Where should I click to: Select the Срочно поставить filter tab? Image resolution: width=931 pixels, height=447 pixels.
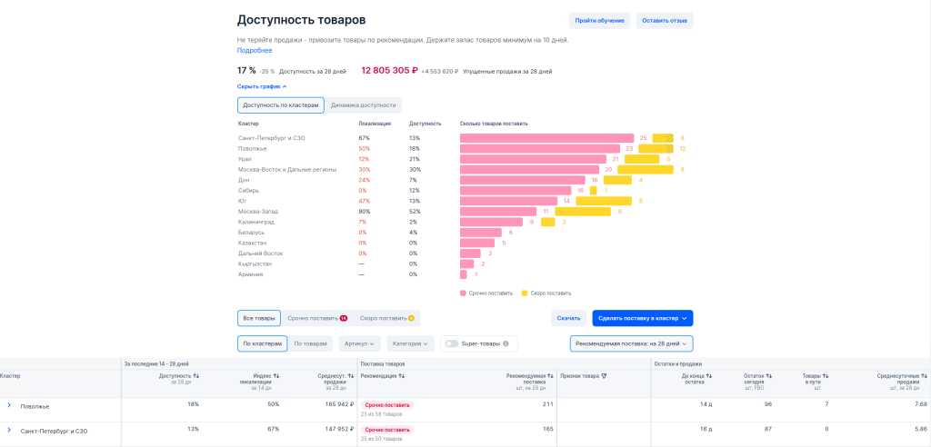pos(317,318)
